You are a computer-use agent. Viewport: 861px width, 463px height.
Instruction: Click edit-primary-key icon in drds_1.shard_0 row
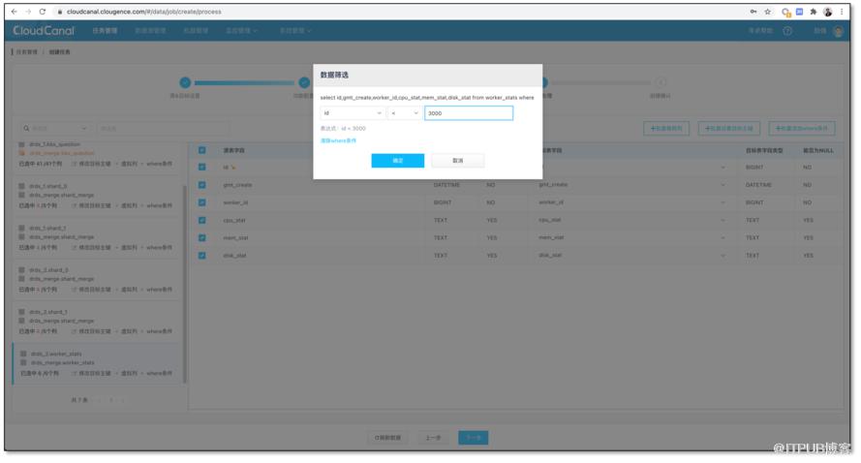(75, 206)
